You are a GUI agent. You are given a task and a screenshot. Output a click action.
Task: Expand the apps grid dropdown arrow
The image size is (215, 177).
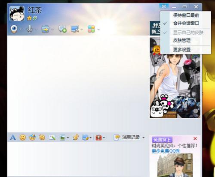point(98,29)
